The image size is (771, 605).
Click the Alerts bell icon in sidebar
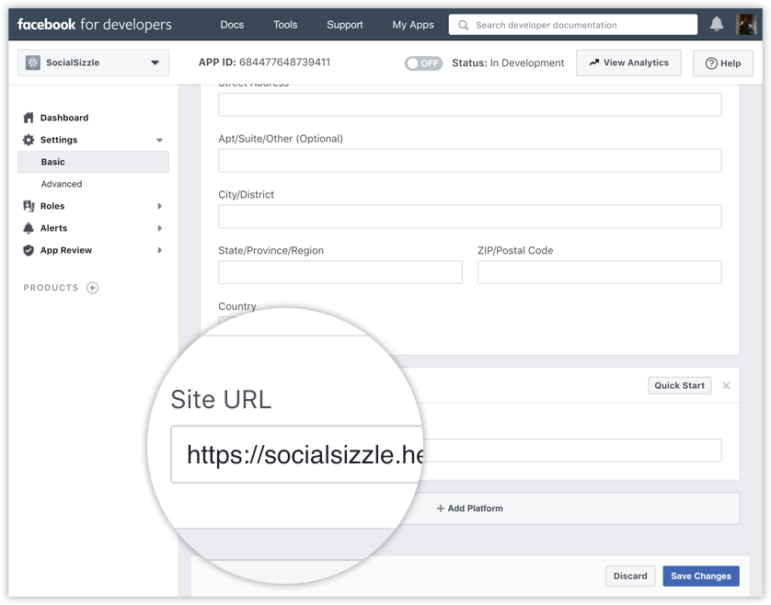29,228
